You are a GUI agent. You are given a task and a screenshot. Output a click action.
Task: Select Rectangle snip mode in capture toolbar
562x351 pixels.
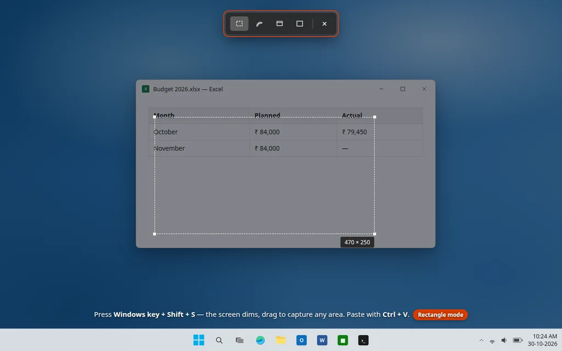pyautogui.click(x=239, y=24)
